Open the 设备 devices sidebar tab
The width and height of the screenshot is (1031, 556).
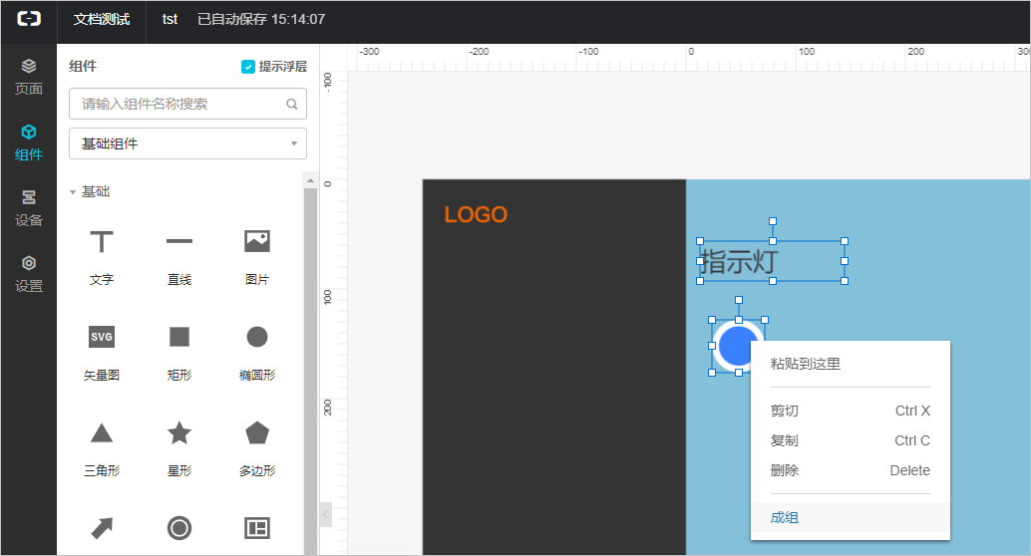[28, 208]
